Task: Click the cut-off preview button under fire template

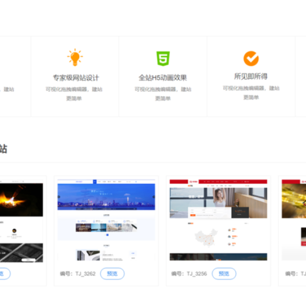Action: coord(5,273)
